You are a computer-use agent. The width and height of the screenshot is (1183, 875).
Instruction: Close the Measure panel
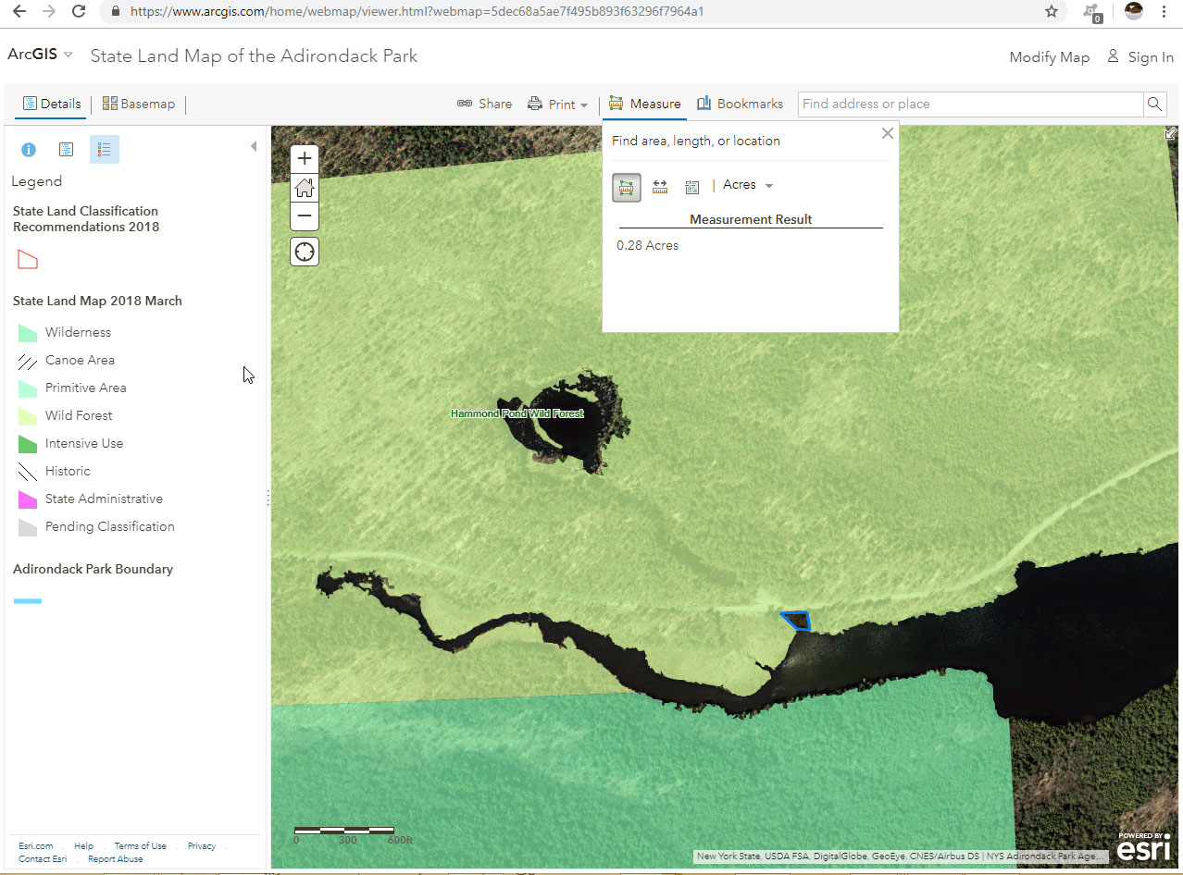[x=888, y=133]
